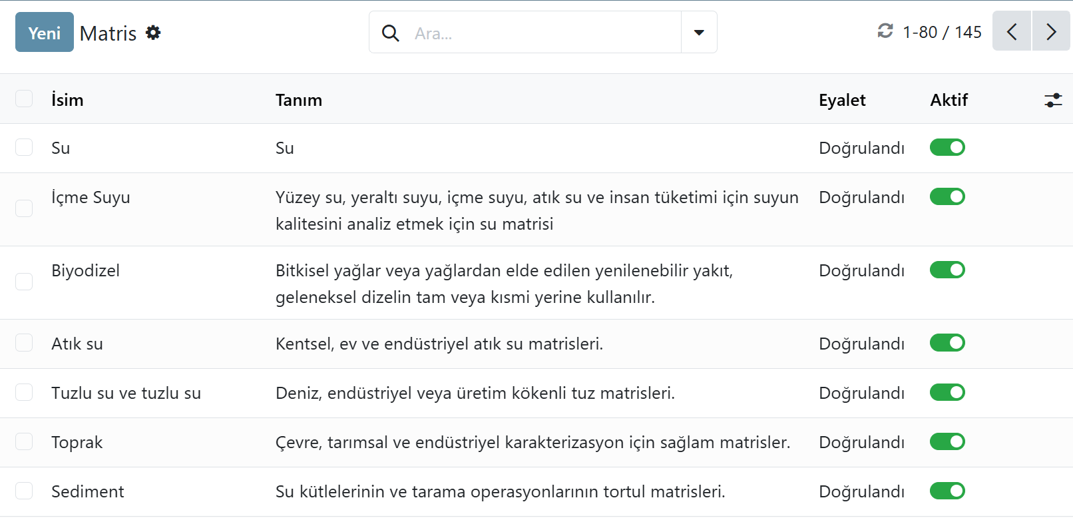
Task: Go to next page with right arrow
Action: [1050, 31]
